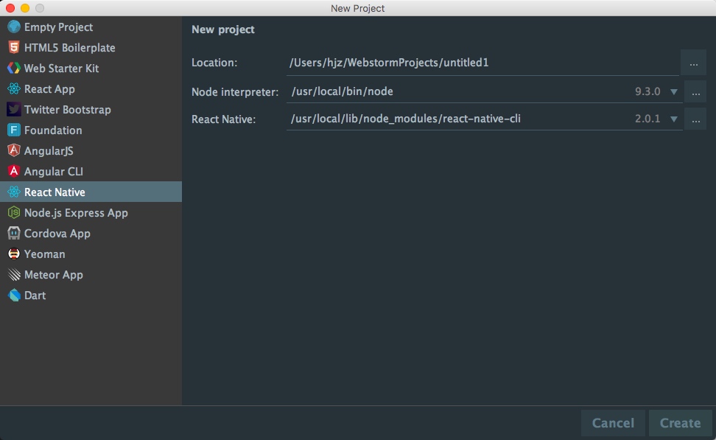Browse for Node interpreter path
The width and height of the screenshot is (716, 440).
point(695,92)
